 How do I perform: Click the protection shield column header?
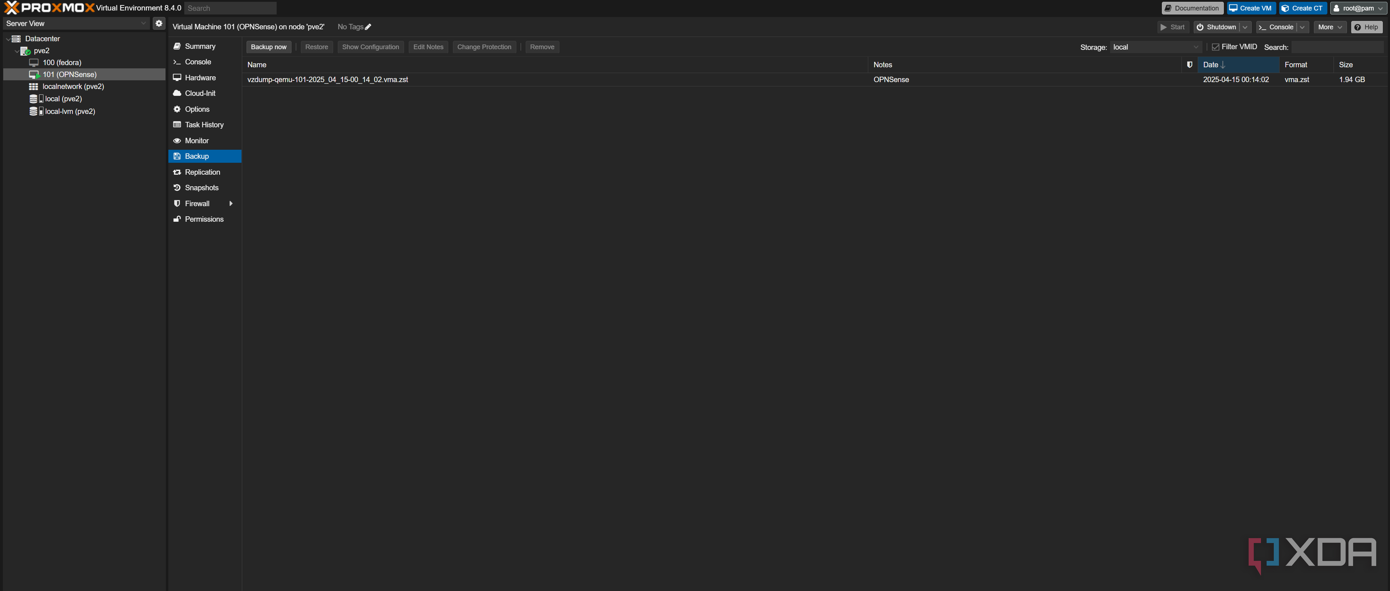point(1189,65)
